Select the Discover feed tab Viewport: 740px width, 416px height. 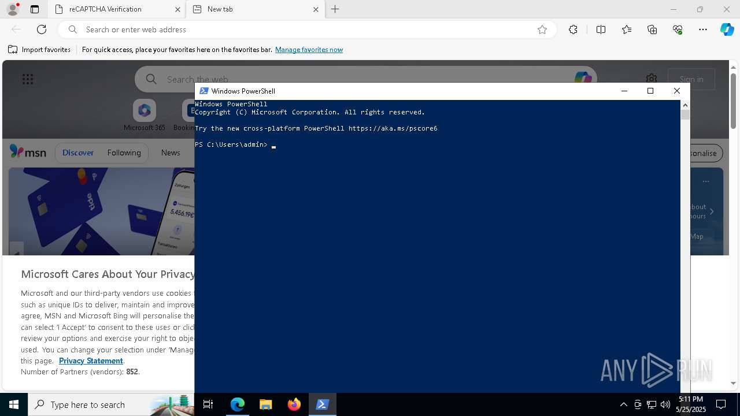[x=78, y=153]
